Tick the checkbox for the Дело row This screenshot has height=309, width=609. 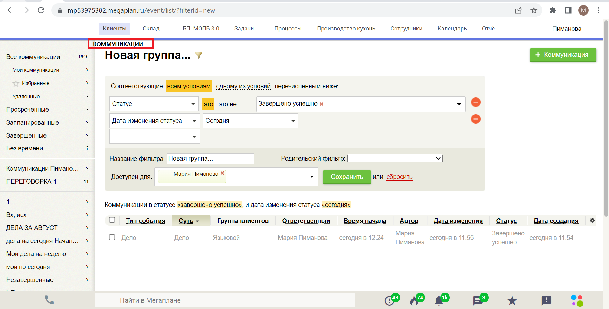[112, 237]
